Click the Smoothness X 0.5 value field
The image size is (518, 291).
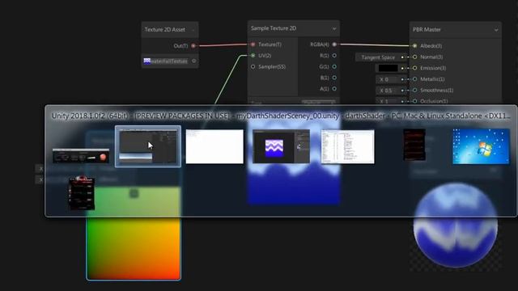pyautogui.click(x=388, y=91)
